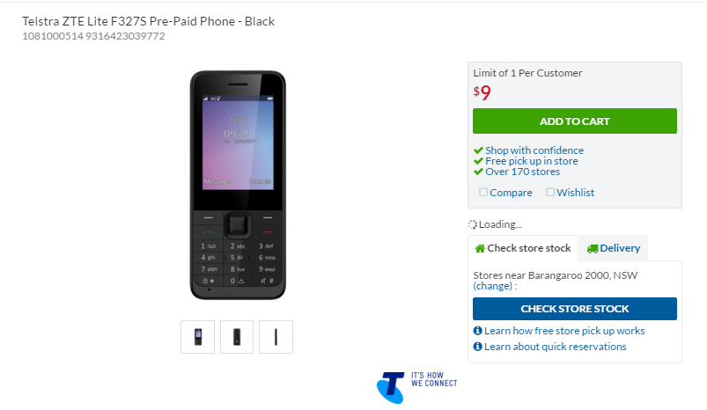Add the phone to cart
The width and height of the screenshot is (707, 410).
click(575, 121)
